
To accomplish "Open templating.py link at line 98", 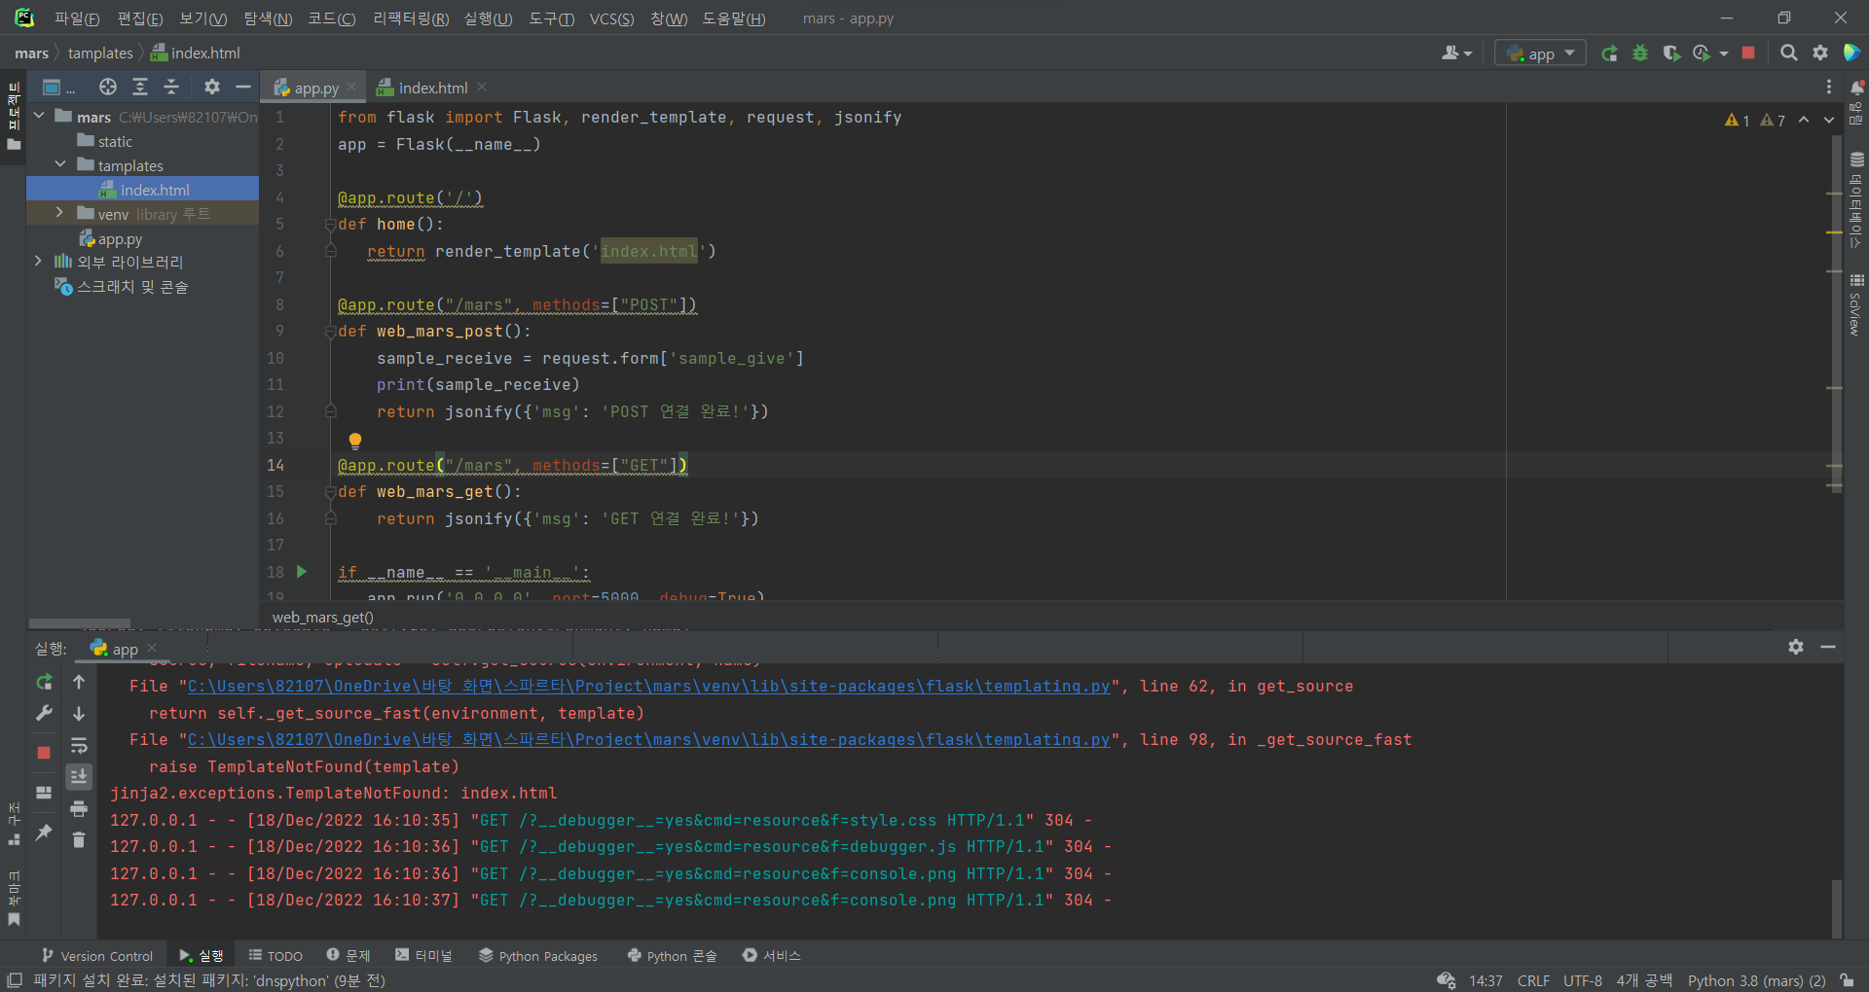I will pyautogui.click(x=648, y=740).
